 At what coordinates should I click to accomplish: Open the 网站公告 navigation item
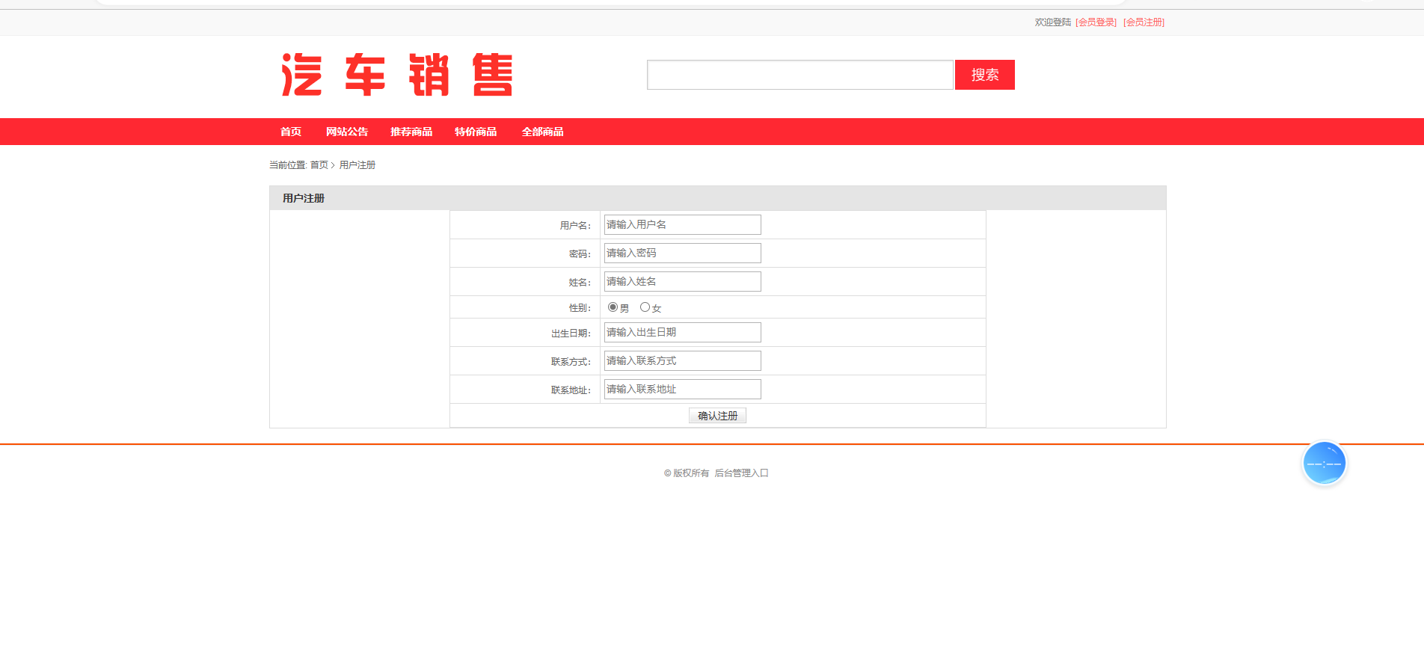coord(347,132)
